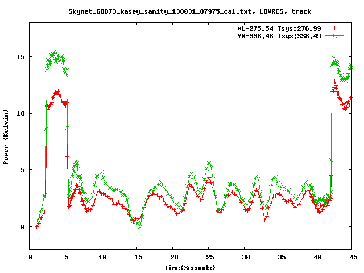Click the x-axis tick label 30
Screen dimensions: 364x273
pyautogui.click(x=246, y=257)
